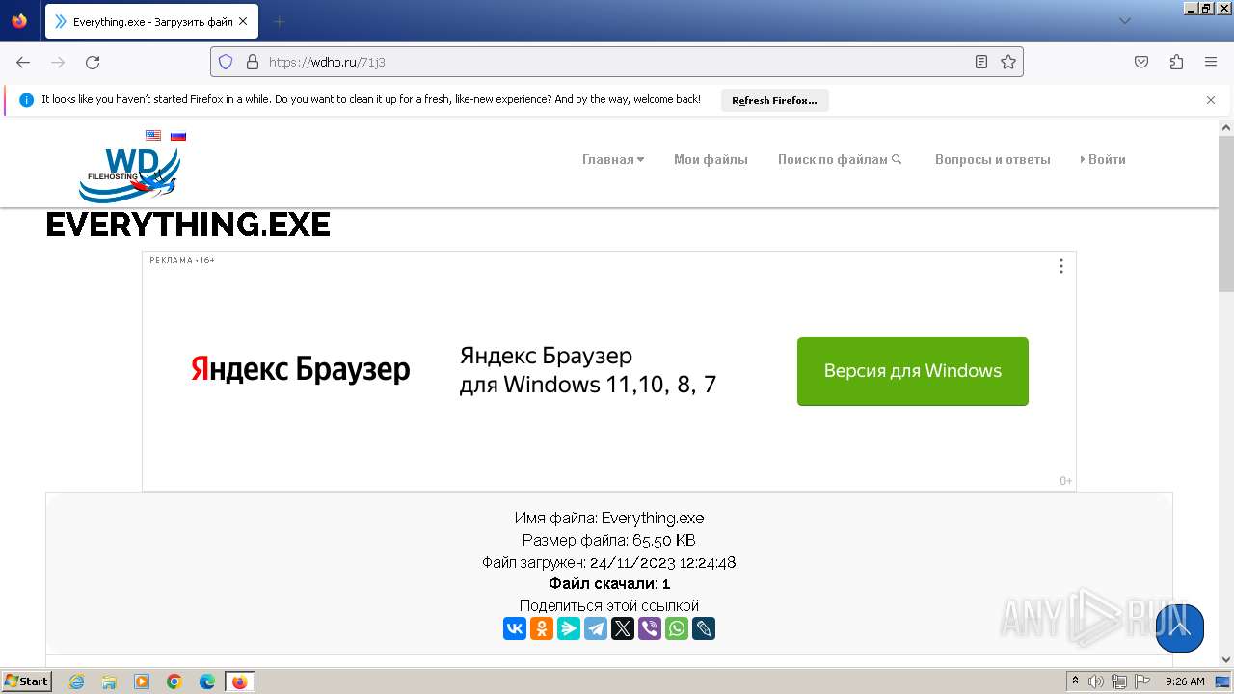Open the Windows Start menu
The height and width of the screenshot is (694, 1234).
(27, 681)
